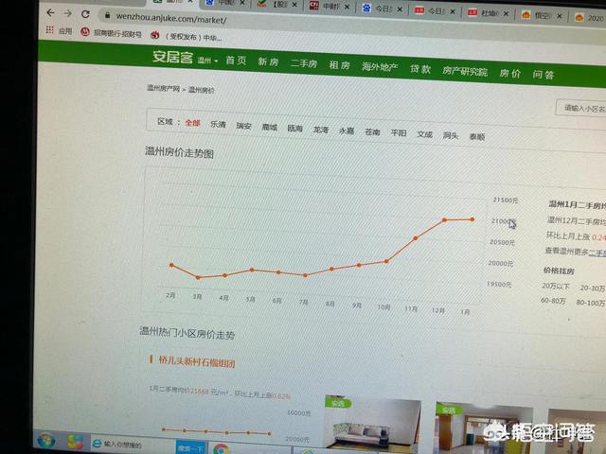Click the 搜索一下 taskbar button
Viewport: 606px width, 454px height.
191,447
